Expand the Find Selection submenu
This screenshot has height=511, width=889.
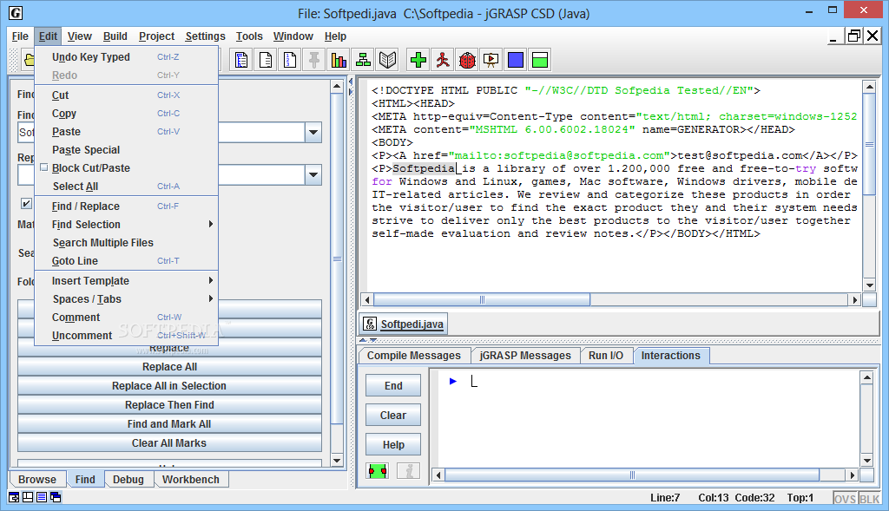pyautogui.click(x=127, y=225)
